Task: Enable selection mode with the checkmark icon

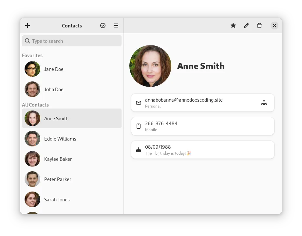Action: click(x=103, y=25)
